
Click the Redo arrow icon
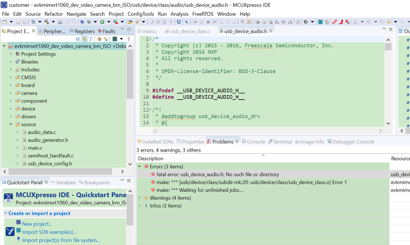click(x=74, y=22)
